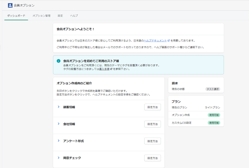Expand the 顧客情報 chevron
This screenshot has height=168, width=249.
[59, 107]
